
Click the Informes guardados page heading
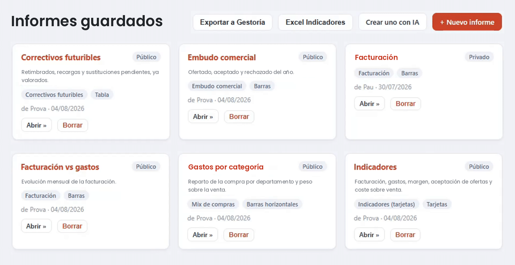click(x=87, y=21)
